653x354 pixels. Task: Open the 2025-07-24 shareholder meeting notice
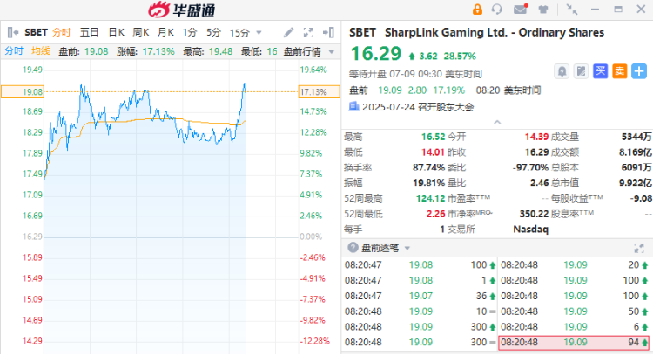[405, 106]
